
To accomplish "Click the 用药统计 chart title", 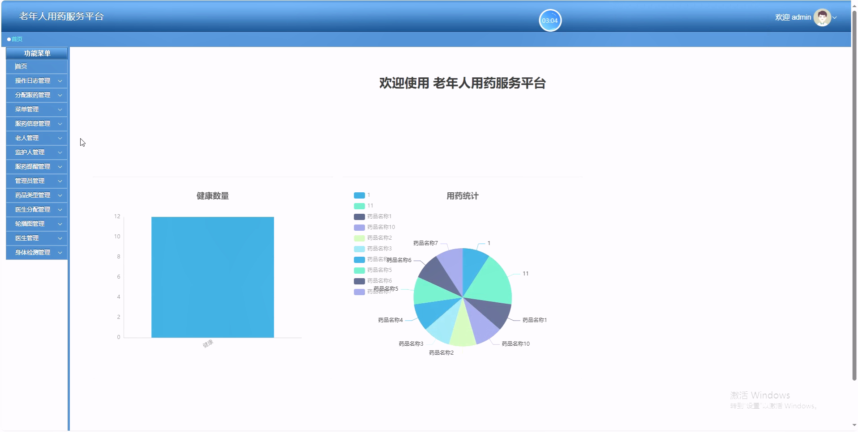I will (463, 196).
